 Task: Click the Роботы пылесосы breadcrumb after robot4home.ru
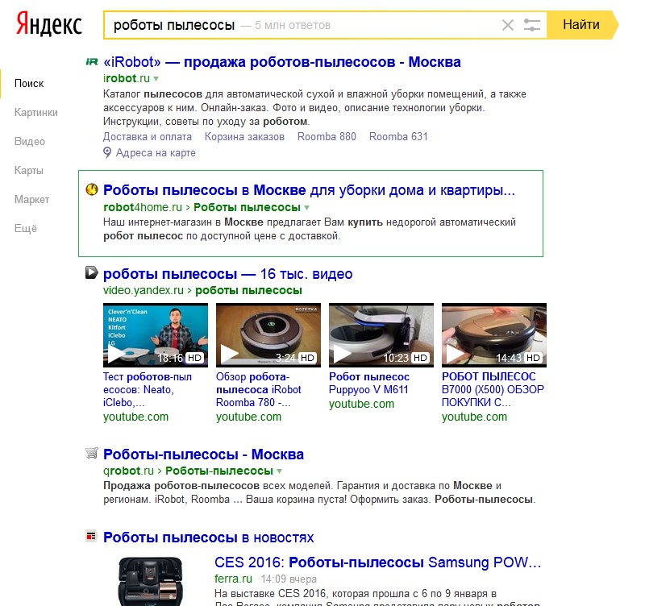247,207
